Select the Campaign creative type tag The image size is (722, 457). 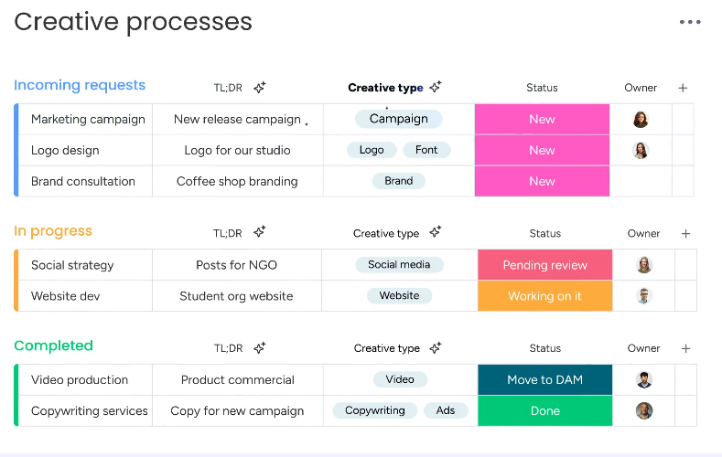[399, 119]
